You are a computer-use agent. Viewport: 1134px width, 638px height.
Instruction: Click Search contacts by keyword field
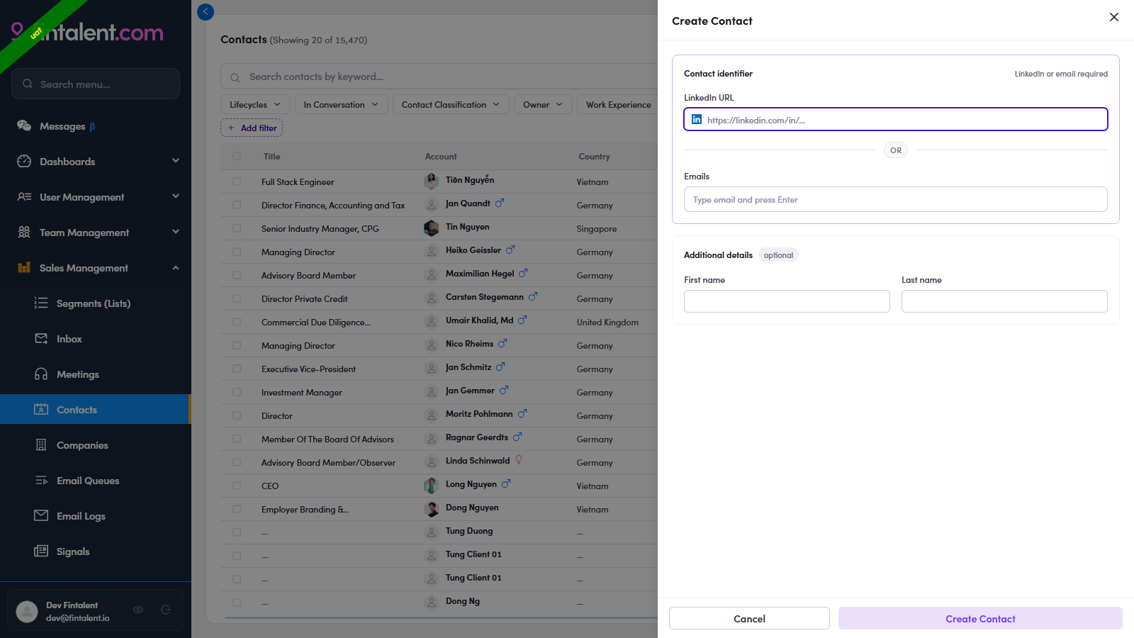click(x=439, y=77)
